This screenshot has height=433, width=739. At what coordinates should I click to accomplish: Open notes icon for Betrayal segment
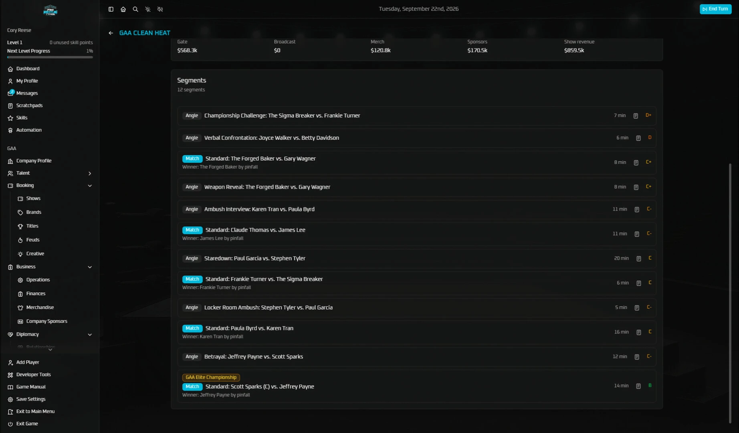click(637, 357)
